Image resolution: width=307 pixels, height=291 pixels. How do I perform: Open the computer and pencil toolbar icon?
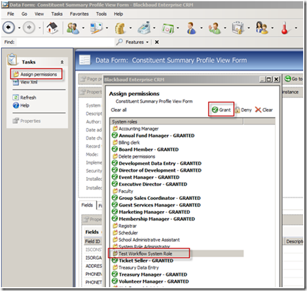point(96,28)
